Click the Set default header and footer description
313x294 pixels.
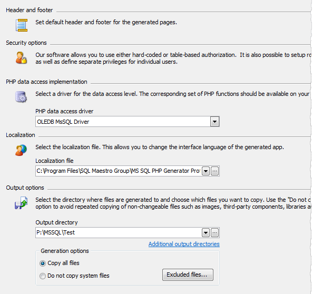pos(106,22)
